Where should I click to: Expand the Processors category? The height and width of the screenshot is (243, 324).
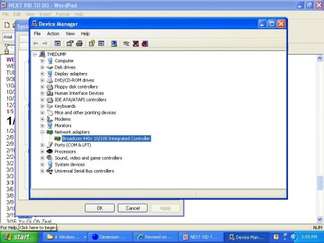(42, 151)
